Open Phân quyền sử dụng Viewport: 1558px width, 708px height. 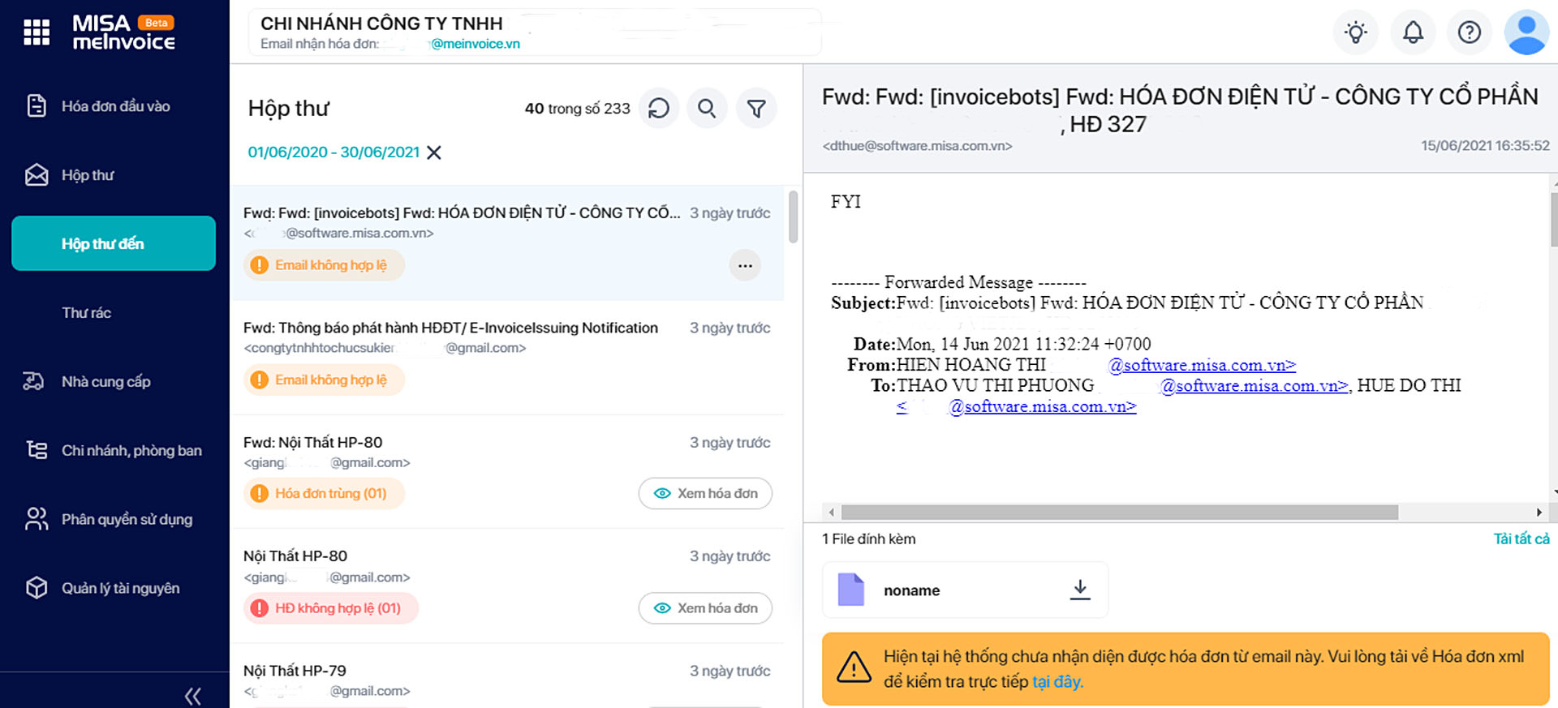pos(127,520)
